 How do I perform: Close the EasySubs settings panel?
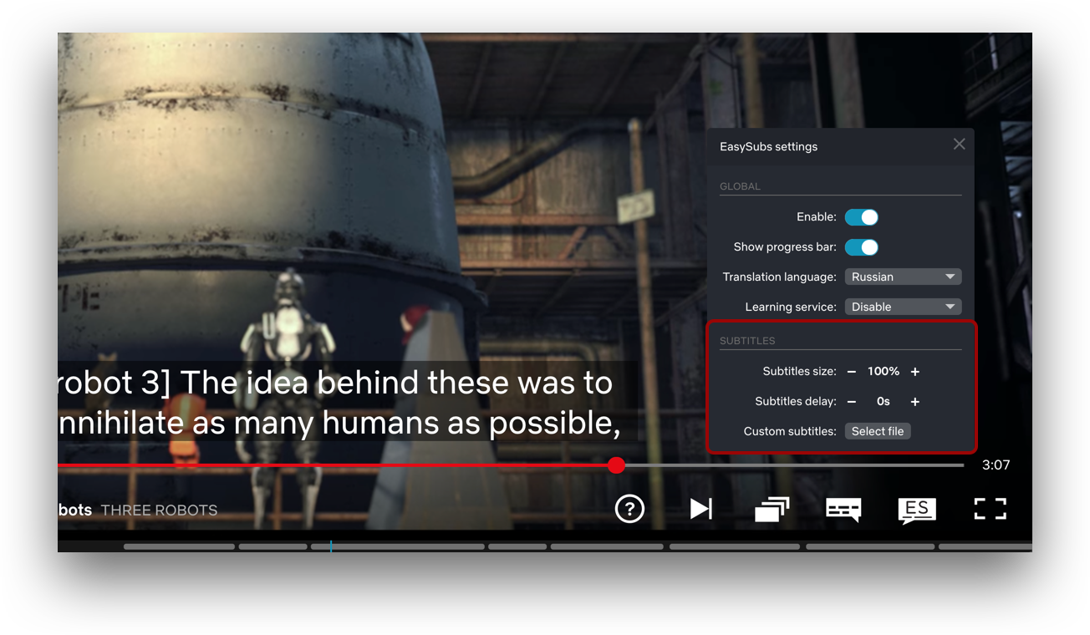[x=959, y=145]
